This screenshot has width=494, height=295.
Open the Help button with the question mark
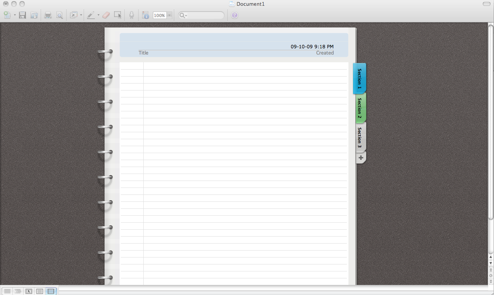[235, 15]
